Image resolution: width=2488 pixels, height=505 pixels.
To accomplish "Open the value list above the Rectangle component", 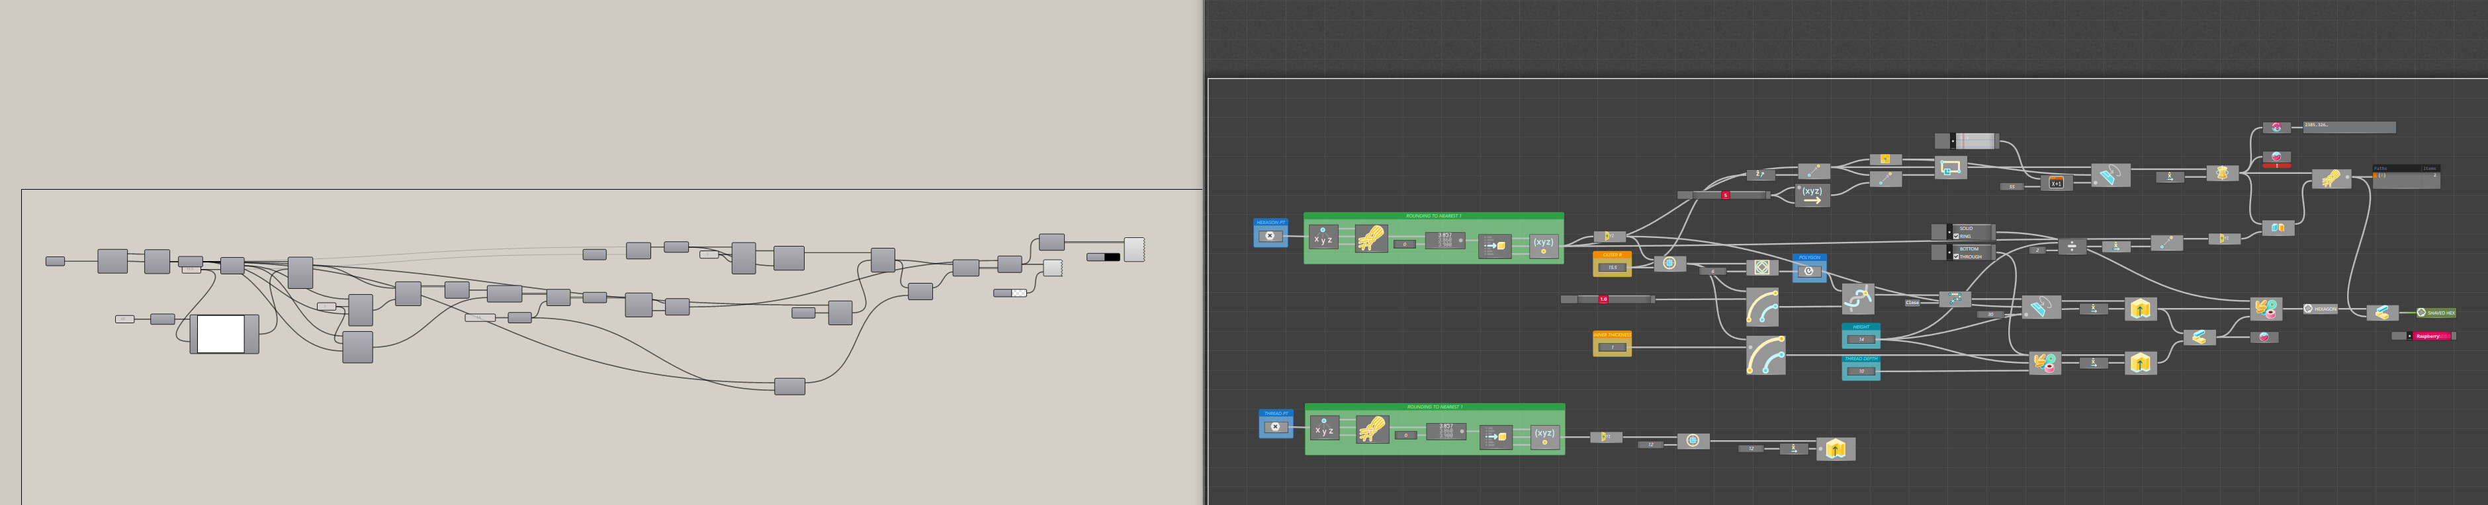I will tap(1967, 141).
